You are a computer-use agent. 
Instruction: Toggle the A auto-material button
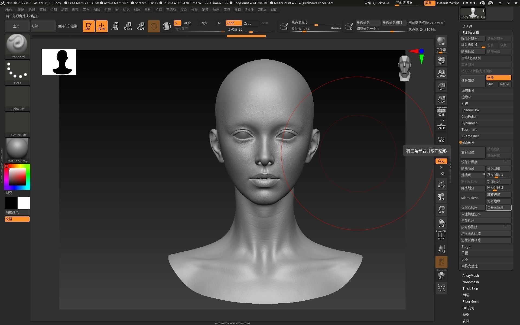pyautogui.click(x=177, y=23)
